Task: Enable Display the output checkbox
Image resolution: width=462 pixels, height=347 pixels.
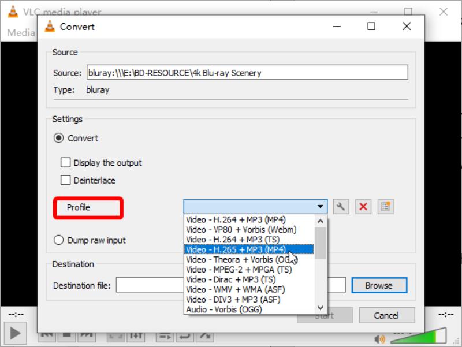Action: (x=65, y=163)
